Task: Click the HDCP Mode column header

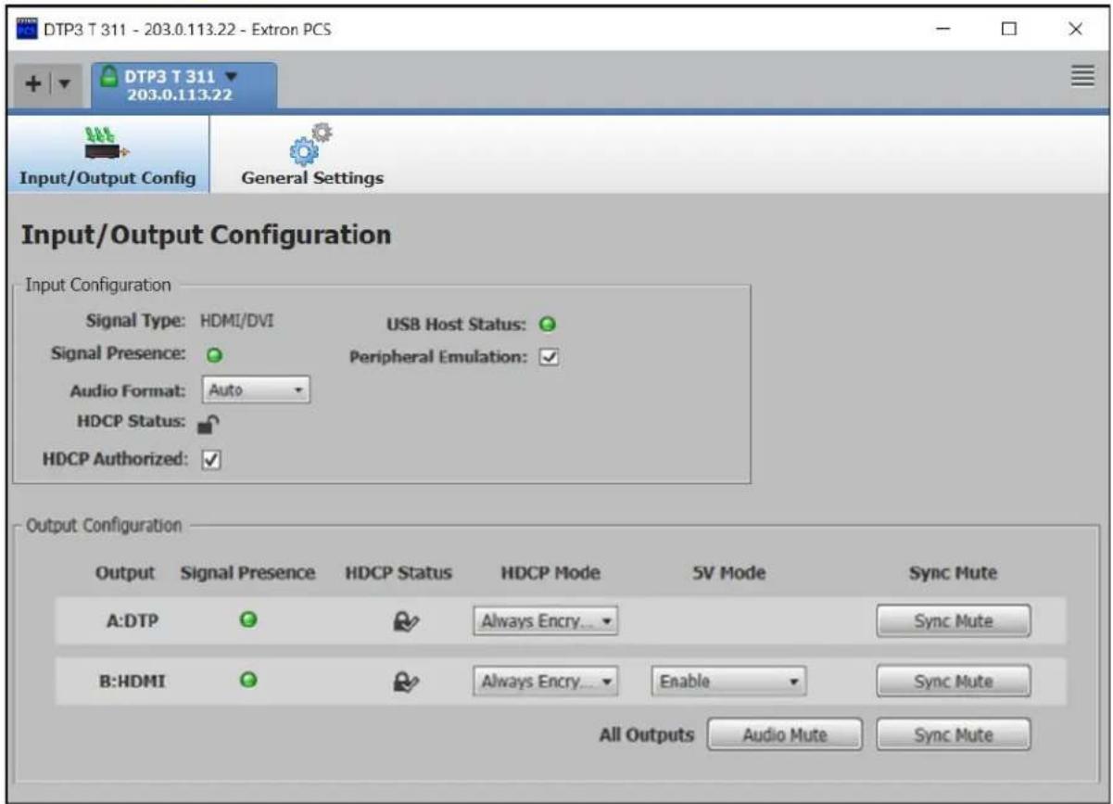Action: click(550, 574)
